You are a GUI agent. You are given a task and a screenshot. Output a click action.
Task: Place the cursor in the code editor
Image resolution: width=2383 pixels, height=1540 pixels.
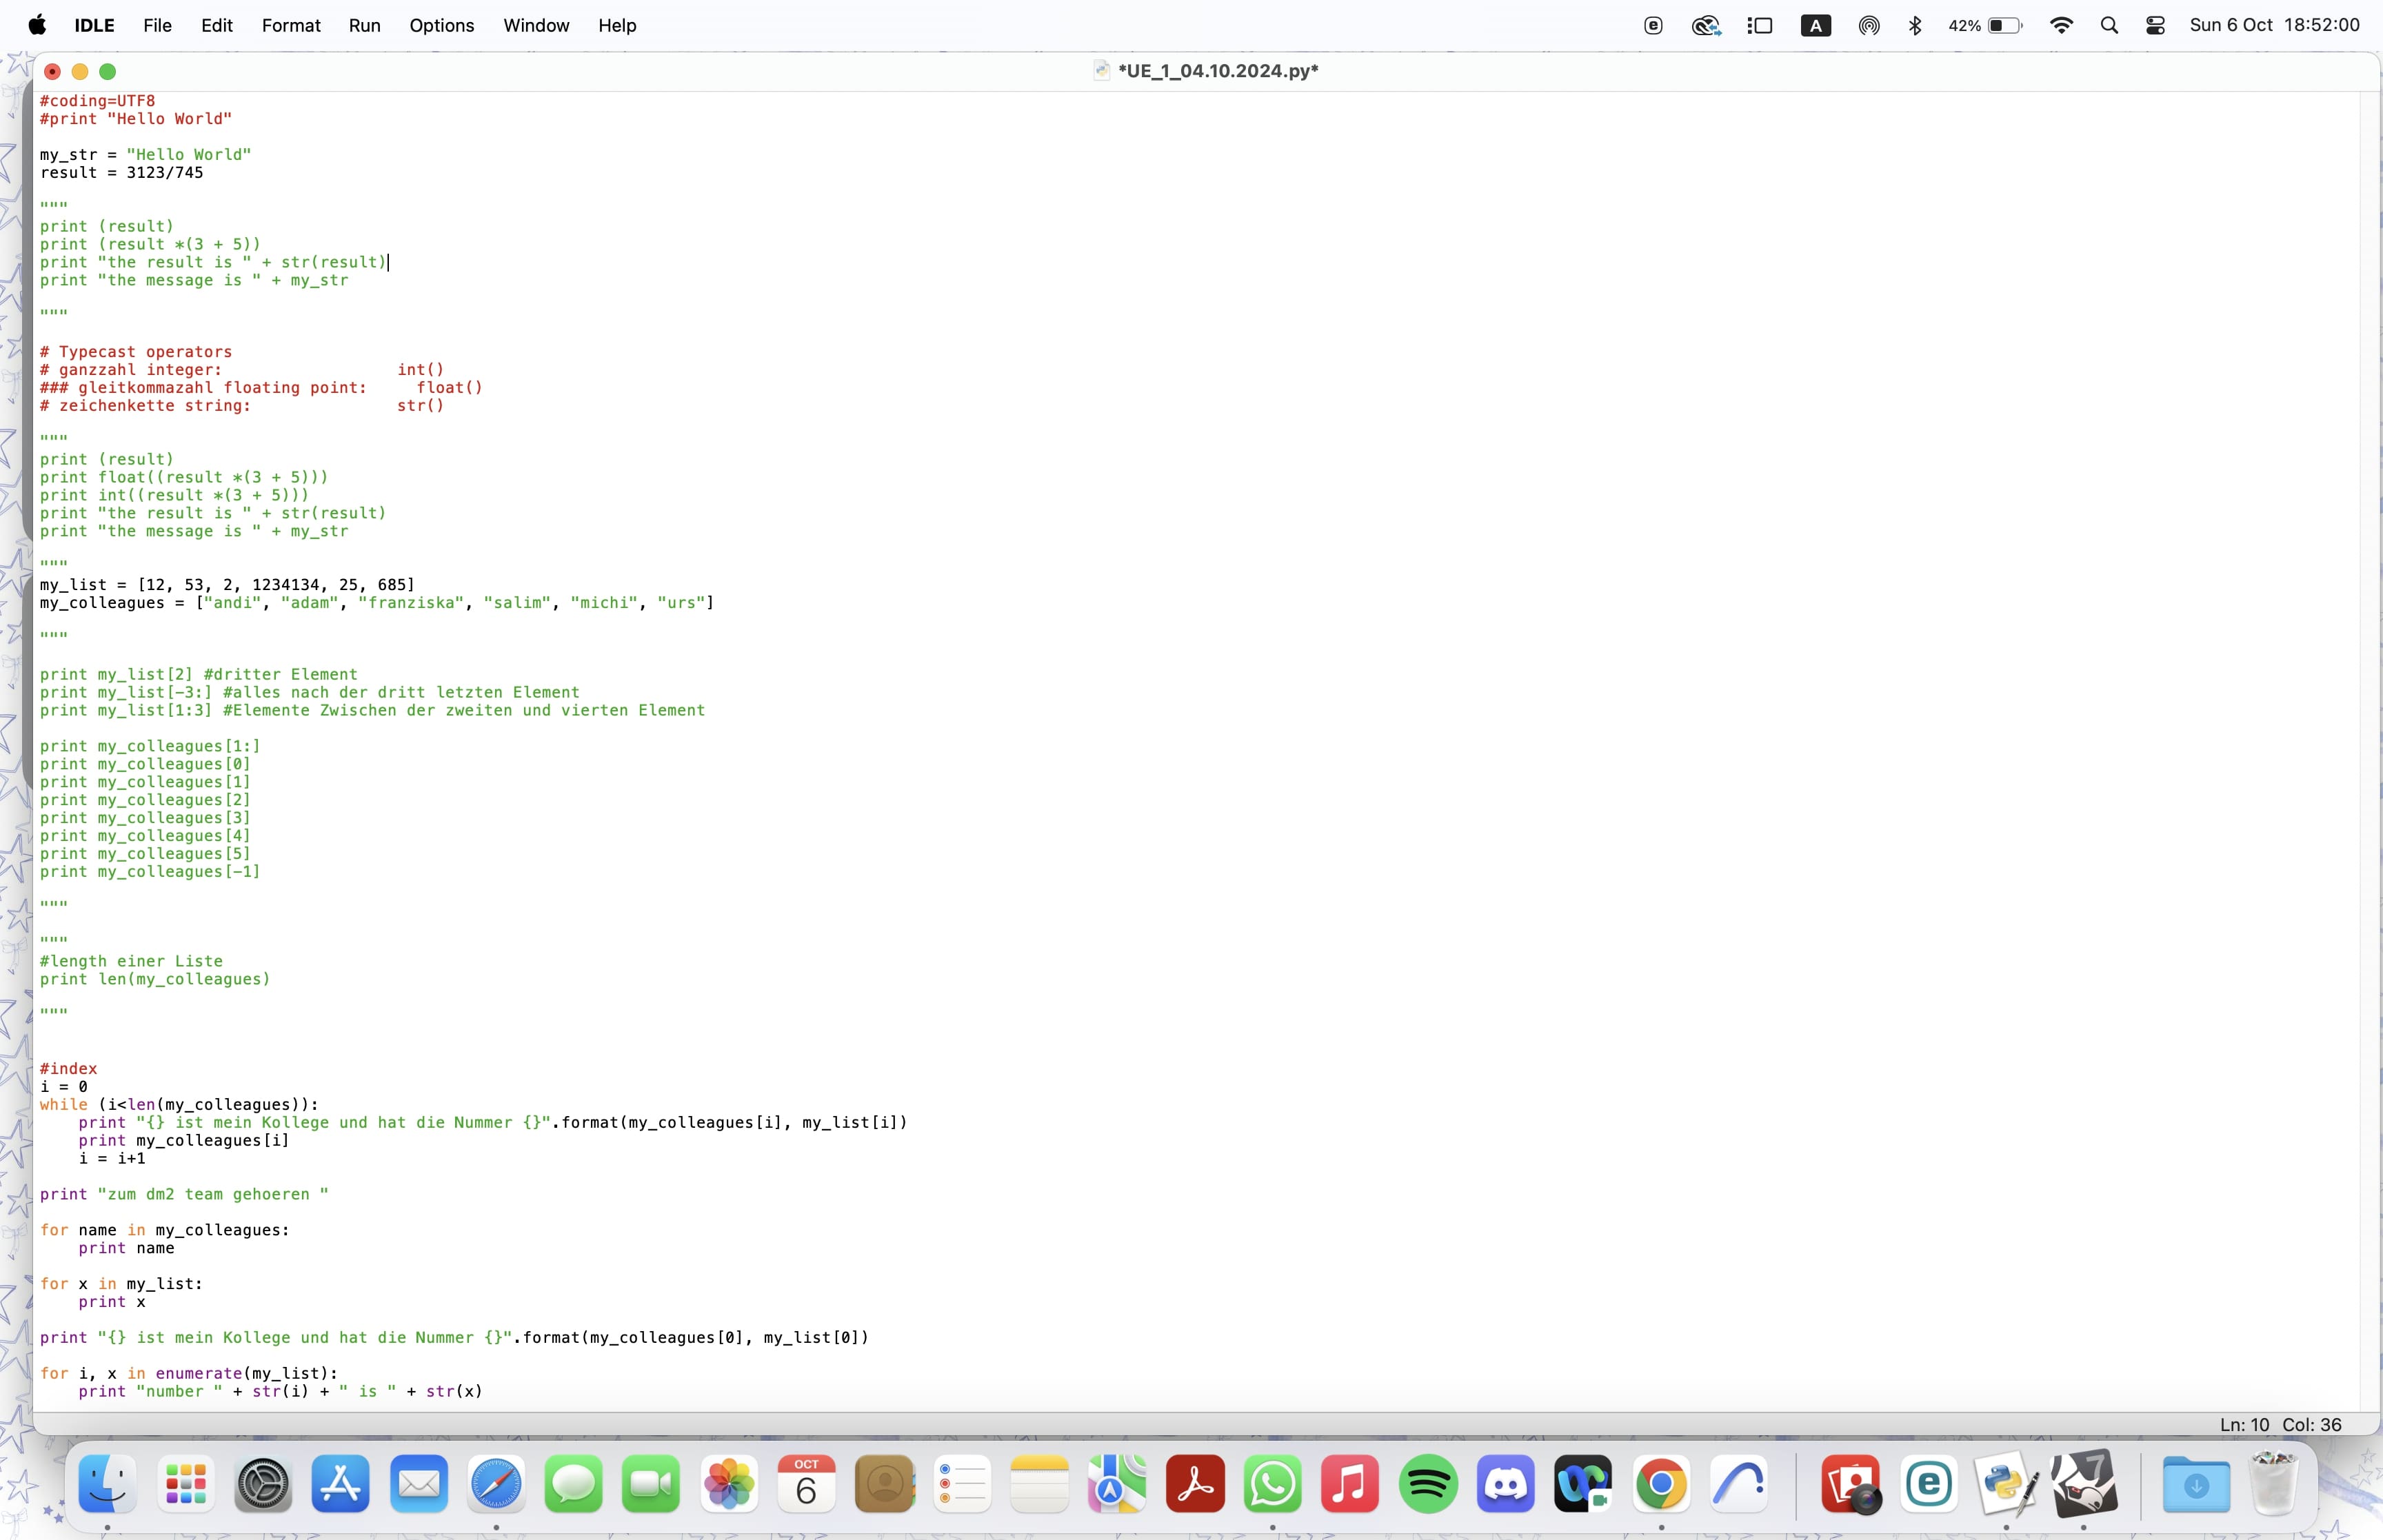600,700
